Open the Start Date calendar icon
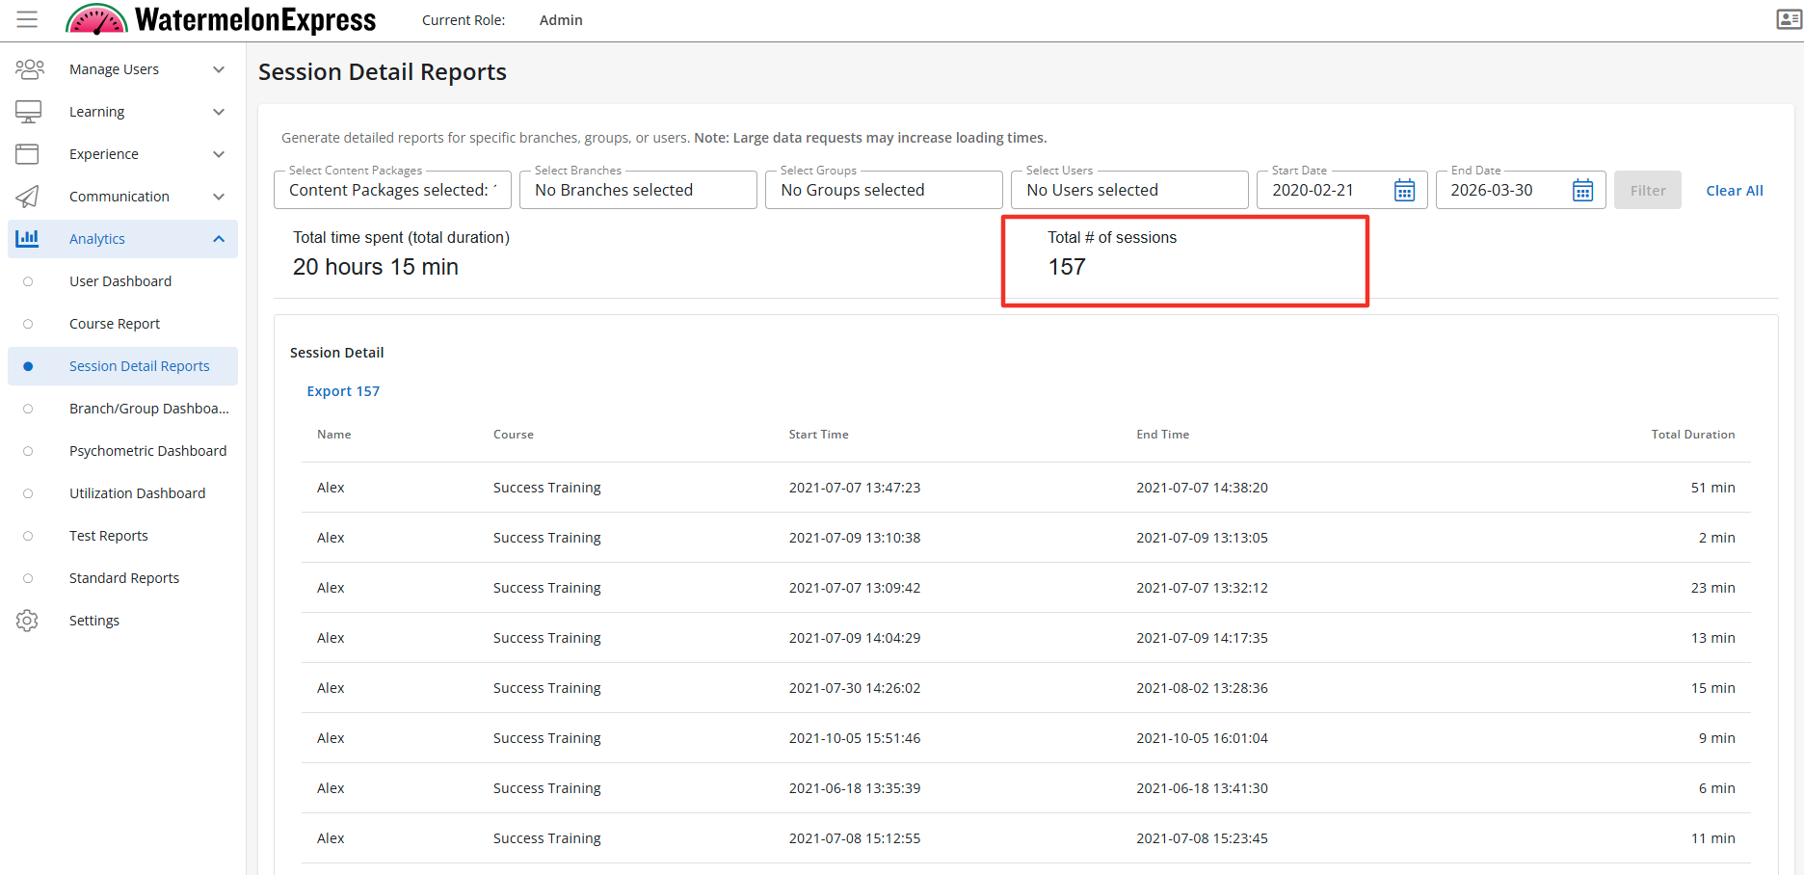The width and height of the screenshot is (1804, 875). (1404, 191)
